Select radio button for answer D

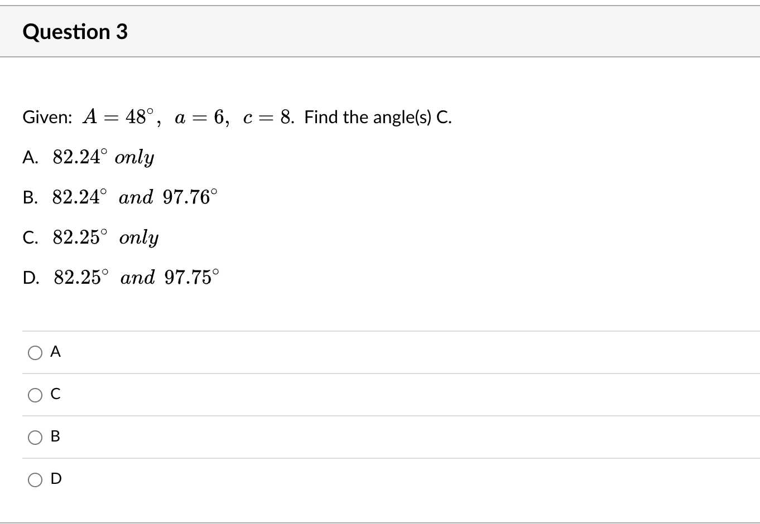35,480
